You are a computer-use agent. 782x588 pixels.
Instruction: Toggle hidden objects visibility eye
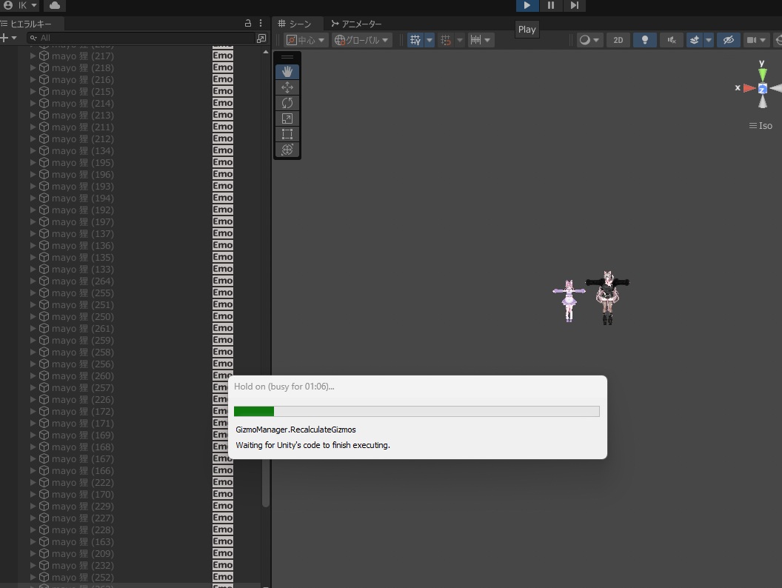[729, 40]
